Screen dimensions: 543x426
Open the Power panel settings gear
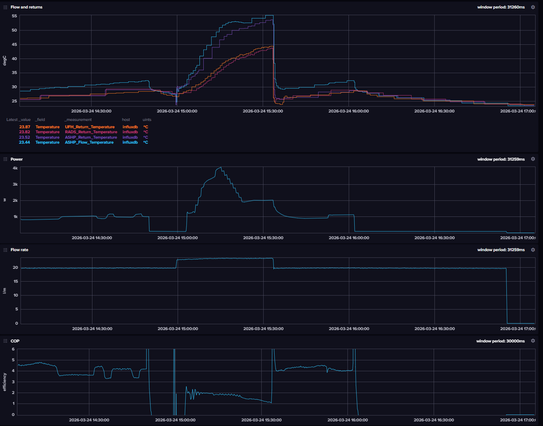click(533, 159)
